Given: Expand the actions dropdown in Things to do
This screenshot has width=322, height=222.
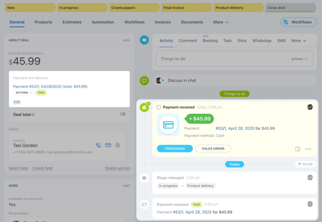Looking at the screenshot, I should pos(299,59).
